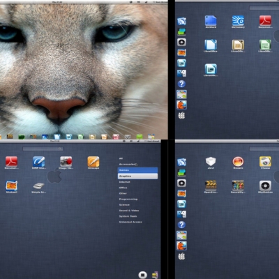Viewport: 279px width, 279px height.
Task: Select the Internet category
Action: (125, 182)
